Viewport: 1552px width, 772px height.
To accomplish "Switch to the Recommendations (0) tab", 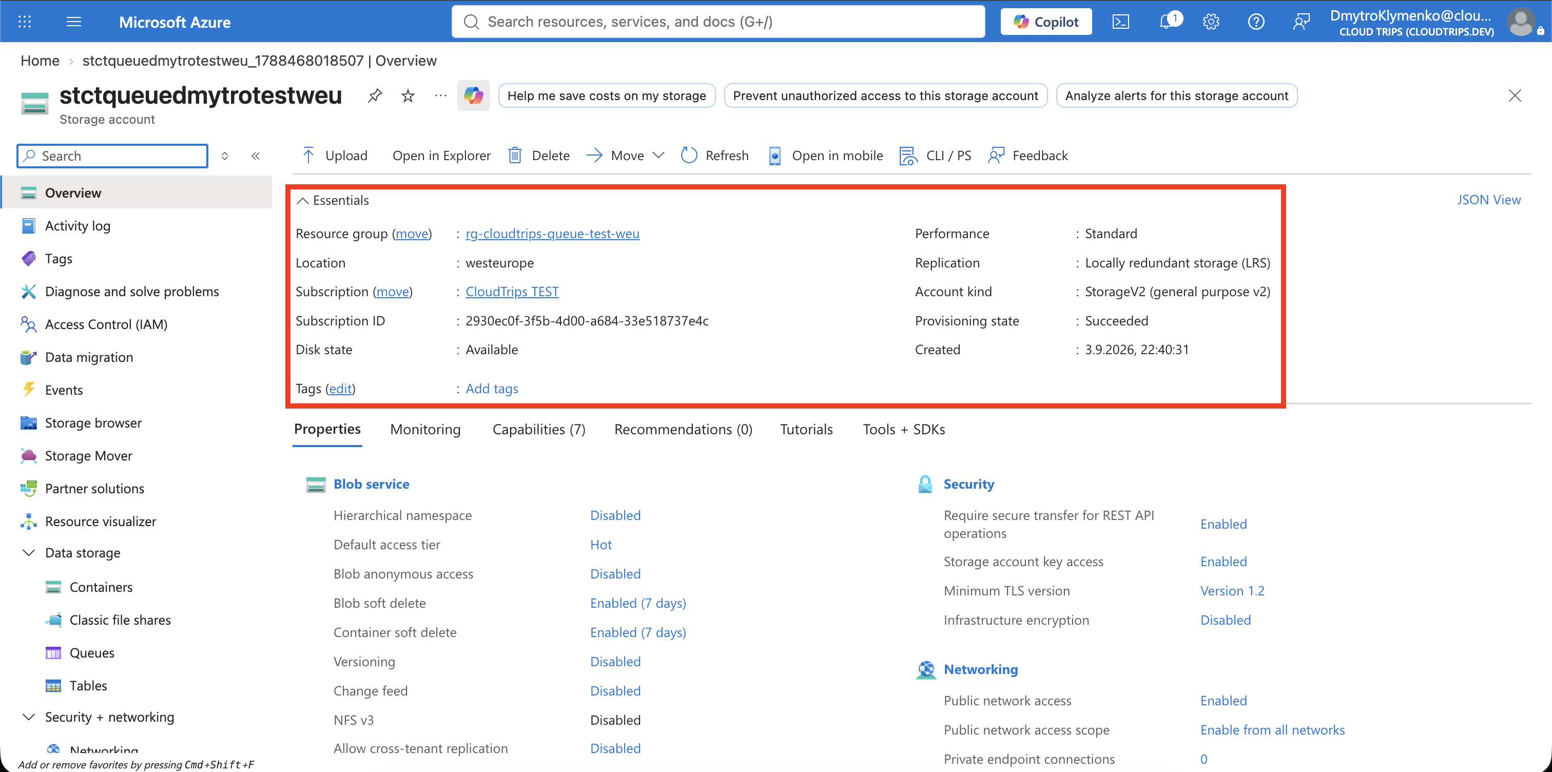I will tap(683, 429).
